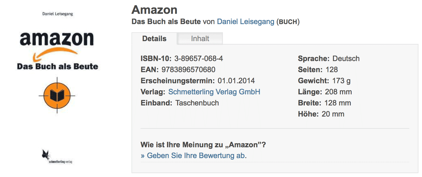Click Daniel Leisegang name on the cover
Viewport: 422px width, 177px height.
point(57,14)
